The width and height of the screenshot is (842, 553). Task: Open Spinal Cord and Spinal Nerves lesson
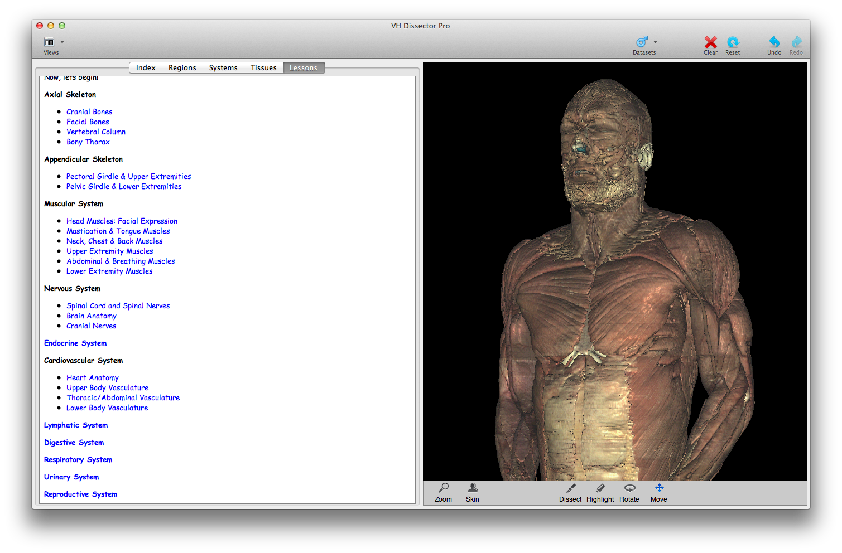click(x=118, y=305)
